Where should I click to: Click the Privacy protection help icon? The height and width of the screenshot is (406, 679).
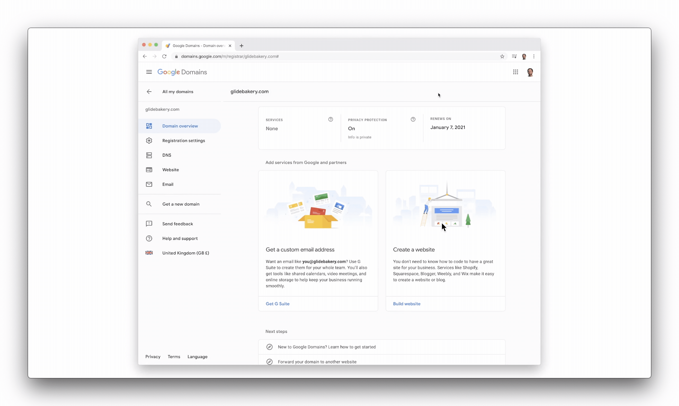point(413,119)
